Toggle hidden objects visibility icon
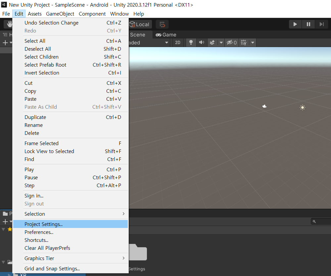The image size is (331, 276). click(x=232, y=42)
